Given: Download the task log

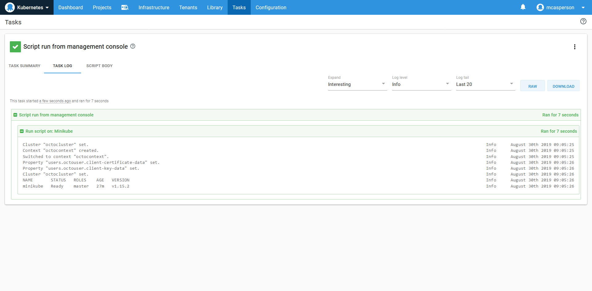Looking at the screenshot, I should pos(563,86).
